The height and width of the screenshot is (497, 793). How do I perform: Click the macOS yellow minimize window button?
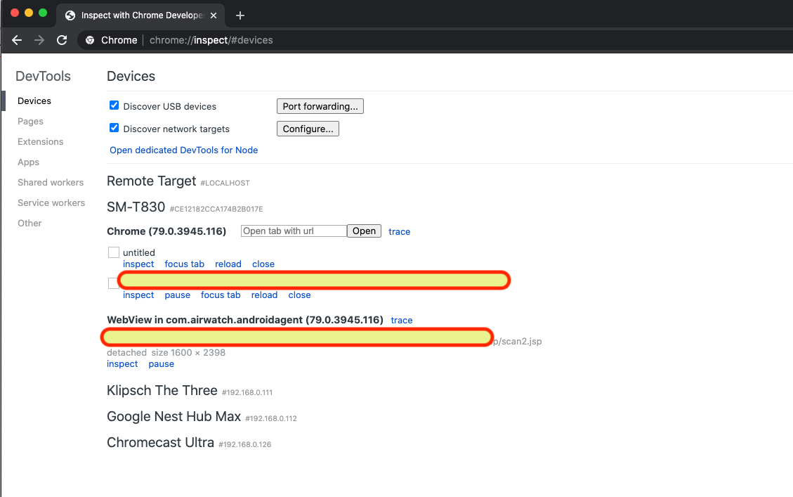[29, 13]
